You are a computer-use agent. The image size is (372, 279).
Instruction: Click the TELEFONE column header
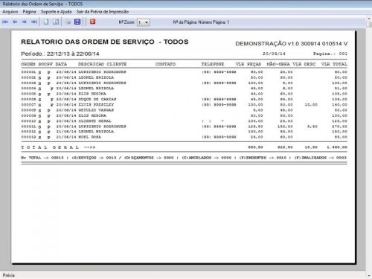click(213, 64)
